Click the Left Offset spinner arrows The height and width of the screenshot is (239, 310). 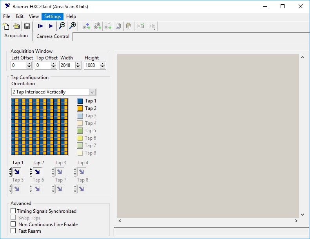pyautogui.click(x=29, y=65)
